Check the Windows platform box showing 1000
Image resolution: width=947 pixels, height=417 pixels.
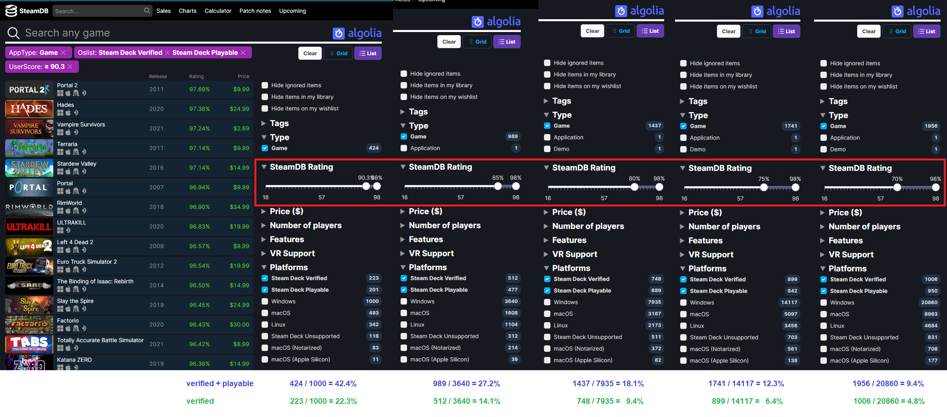(265, 301)
